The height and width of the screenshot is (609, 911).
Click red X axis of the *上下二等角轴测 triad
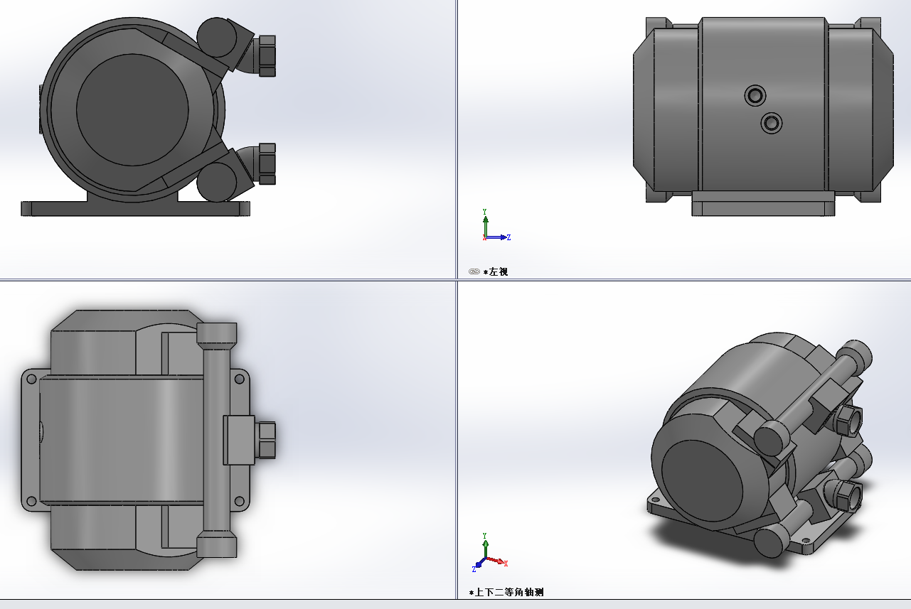[x=497, y=561]
